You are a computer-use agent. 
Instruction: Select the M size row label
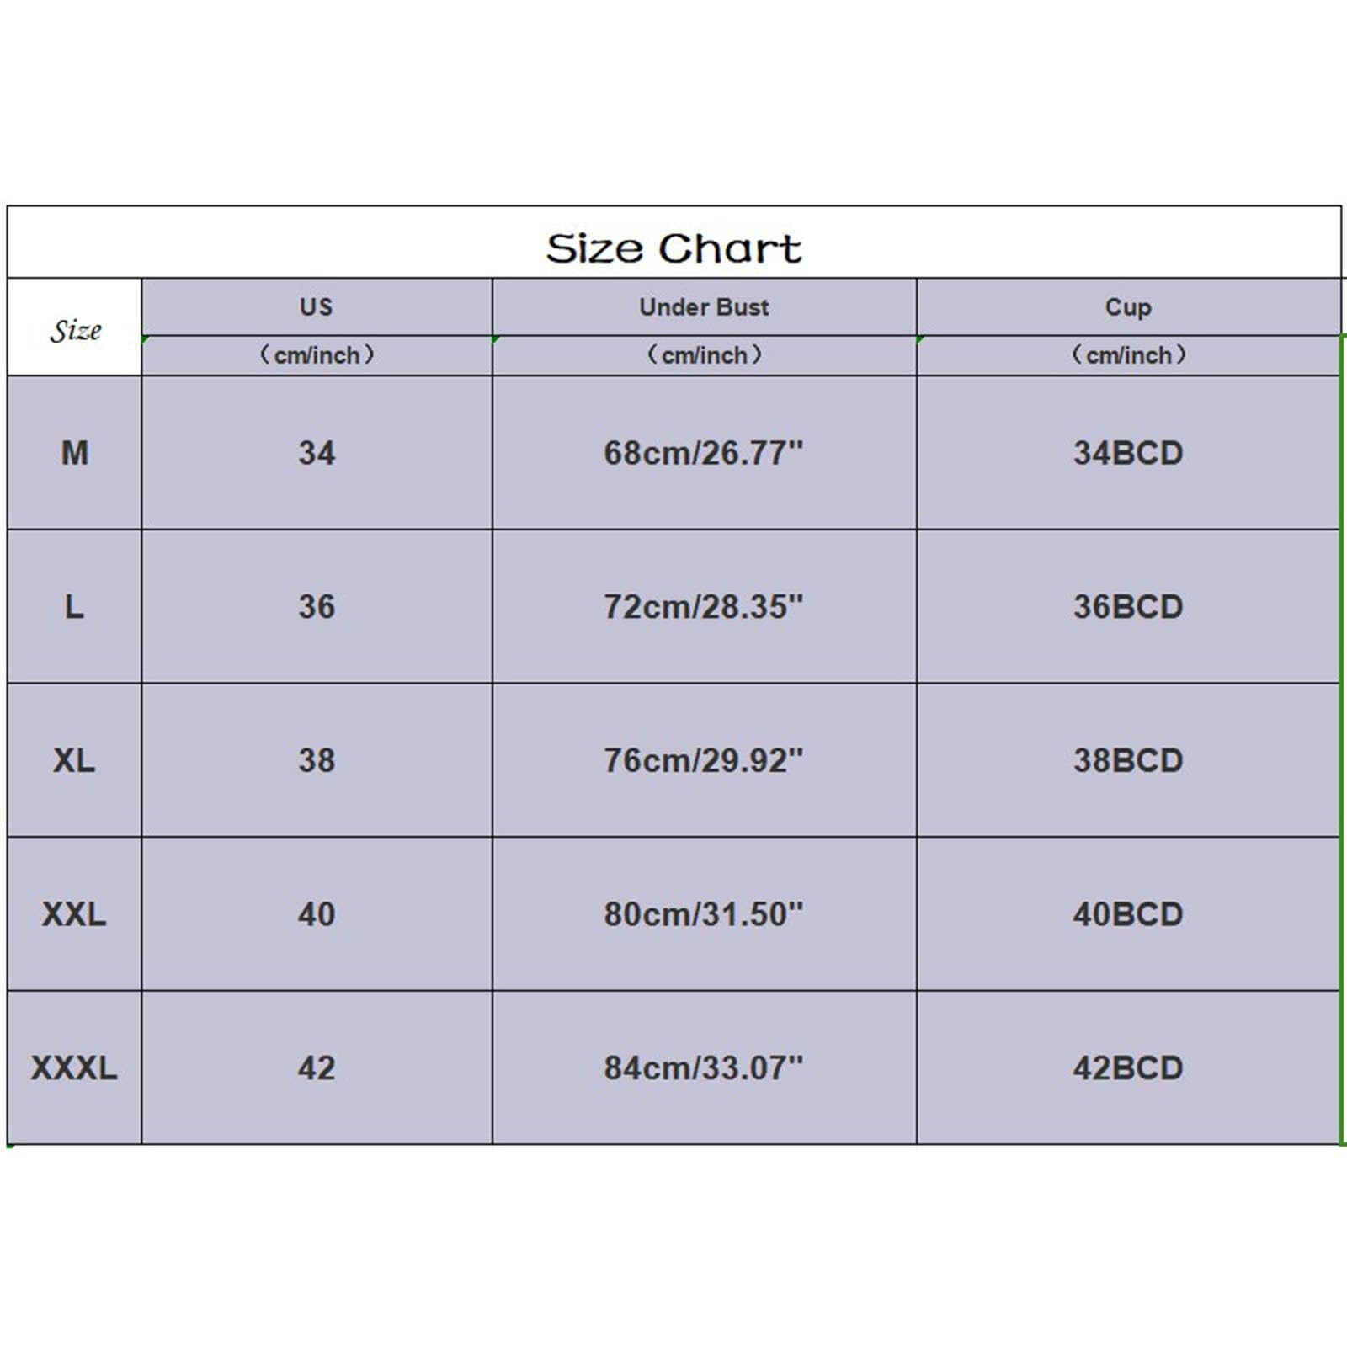coord(75,453)
